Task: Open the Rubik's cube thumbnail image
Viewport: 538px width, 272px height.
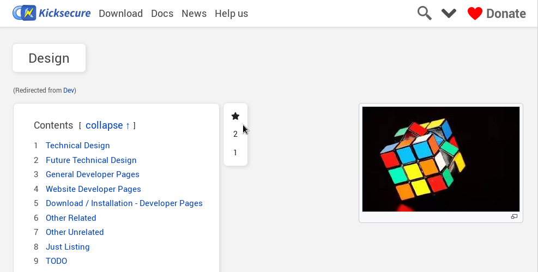Action: (x=440, y=159)
